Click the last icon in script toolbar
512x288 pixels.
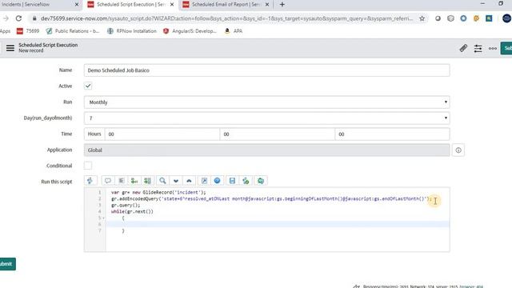(x=261, y=181)
